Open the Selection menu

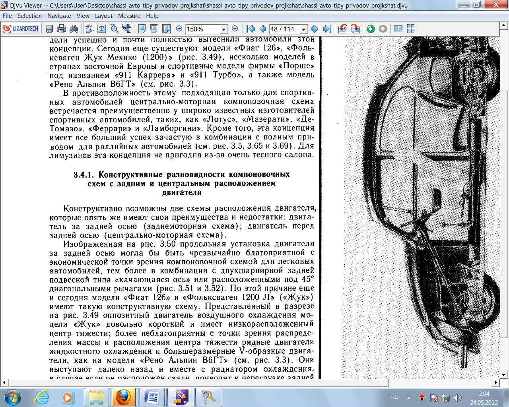tap(29, 16)
